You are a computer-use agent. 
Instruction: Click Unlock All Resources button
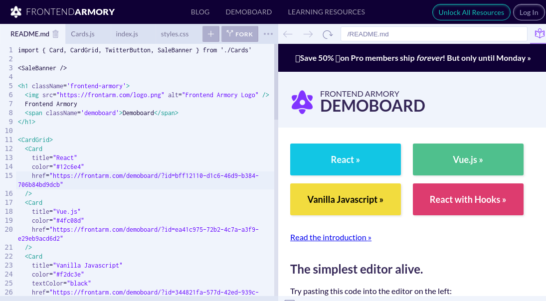(471, 12)
